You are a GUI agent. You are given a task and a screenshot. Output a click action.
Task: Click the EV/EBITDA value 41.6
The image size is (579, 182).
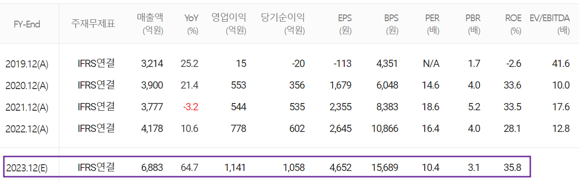[562, 64]
